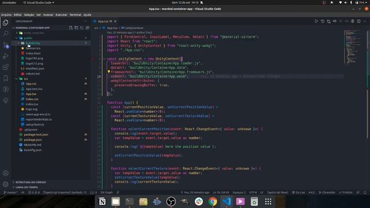Open editor more actions ellipsis
The image size is (370, 208).
(365, 21)
